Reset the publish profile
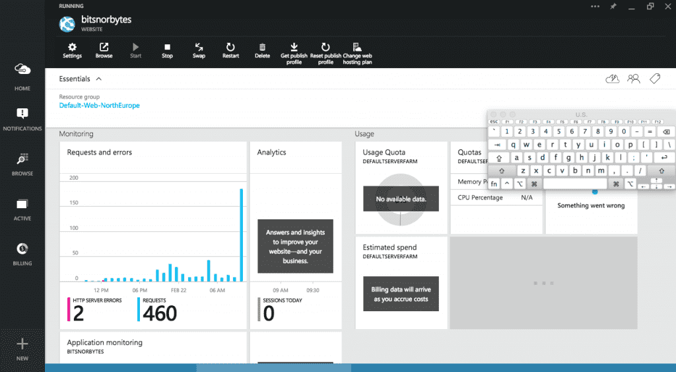676x372 pixels. point(325,54)
